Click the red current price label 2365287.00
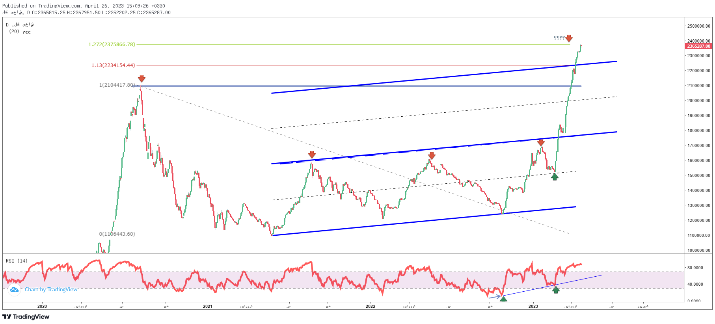The height and width of the screenshot is (324, 715). [x=698, y=46]
